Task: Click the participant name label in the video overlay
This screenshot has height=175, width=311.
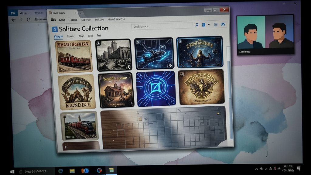Action: (245, 52)
